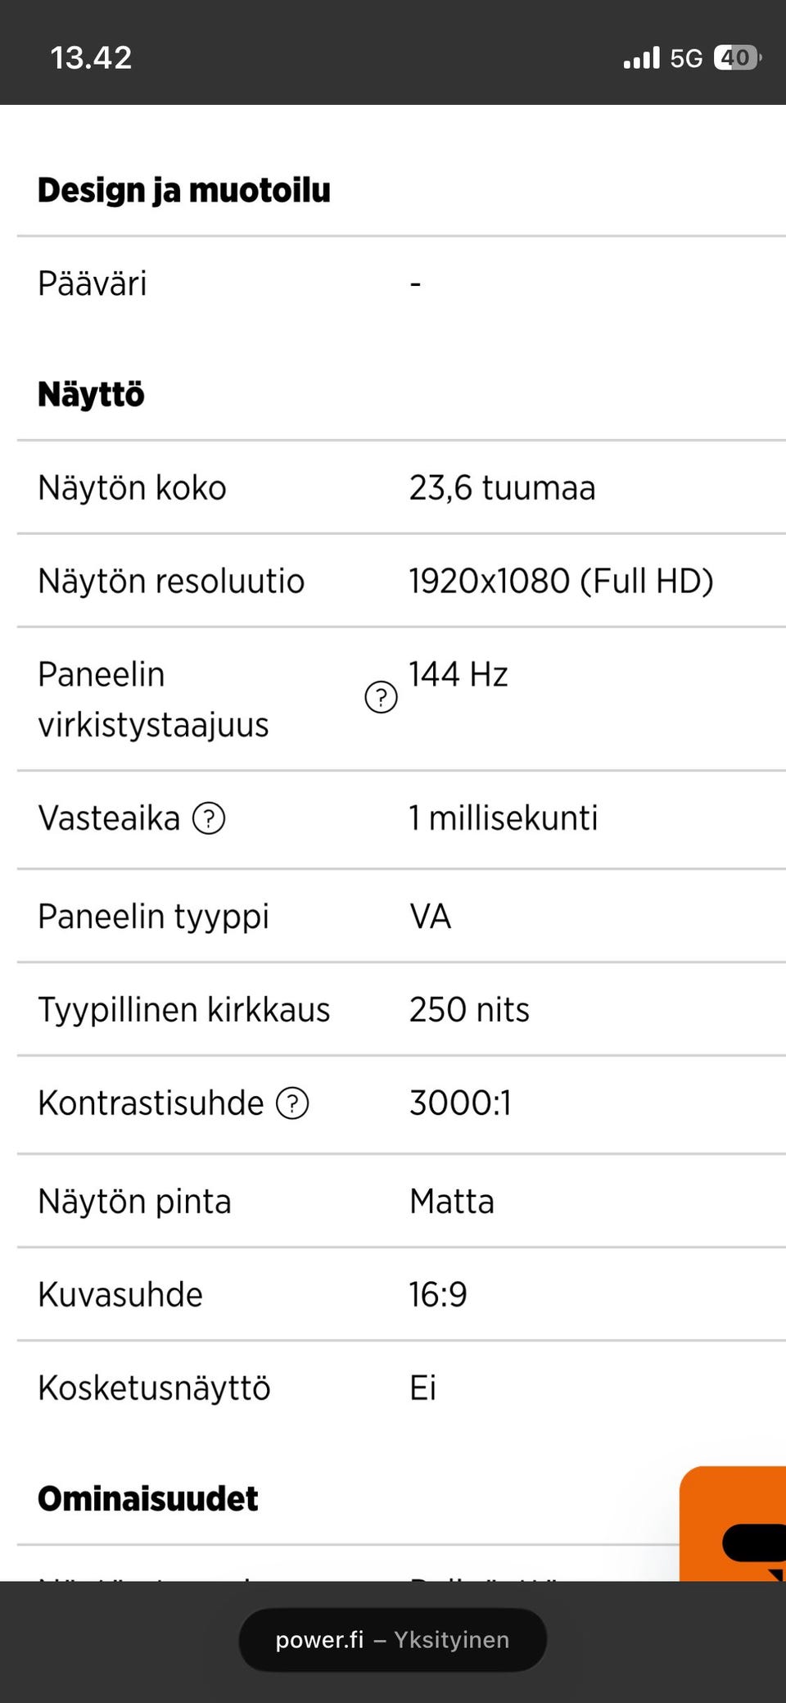Tap the cellular signal strength bars

tap(641, 58)
